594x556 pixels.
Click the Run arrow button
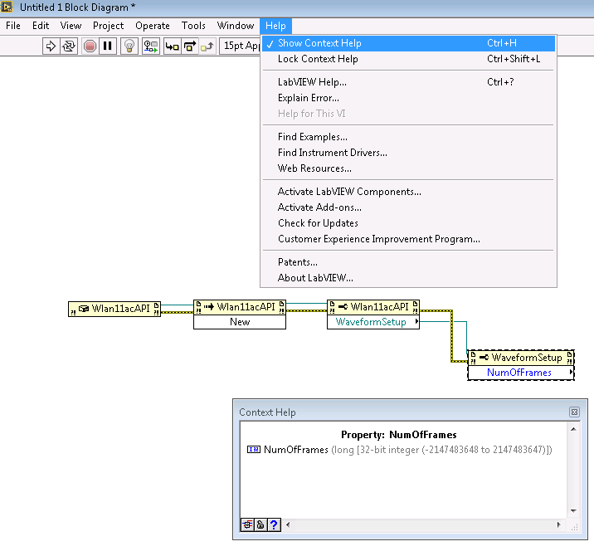(x=51, y=46)
